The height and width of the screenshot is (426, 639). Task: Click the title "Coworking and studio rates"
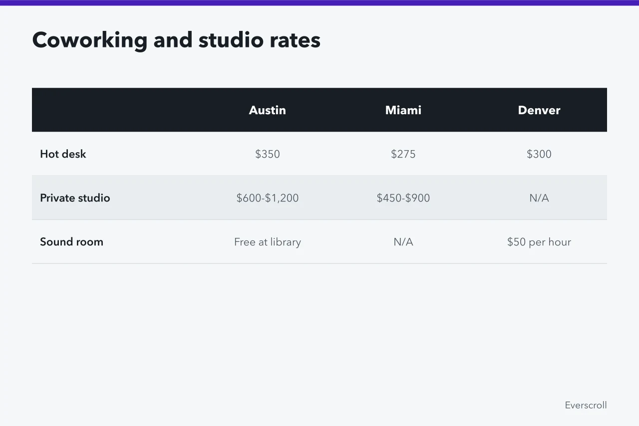176,40
